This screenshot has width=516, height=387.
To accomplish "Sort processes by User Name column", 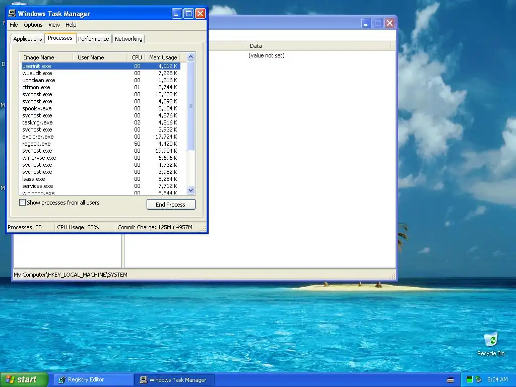I will pos(100,57).
